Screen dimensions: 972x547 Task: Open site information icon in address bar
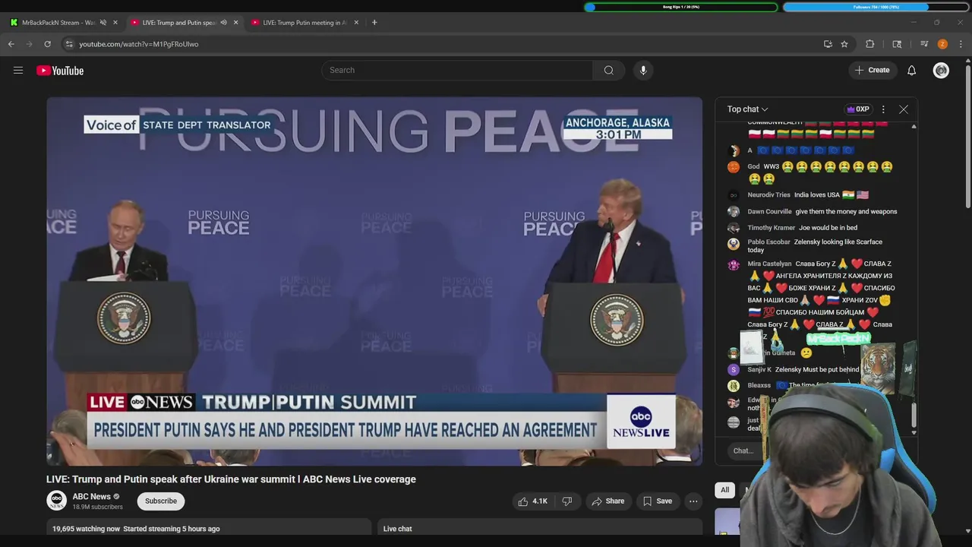coord(69,44)
